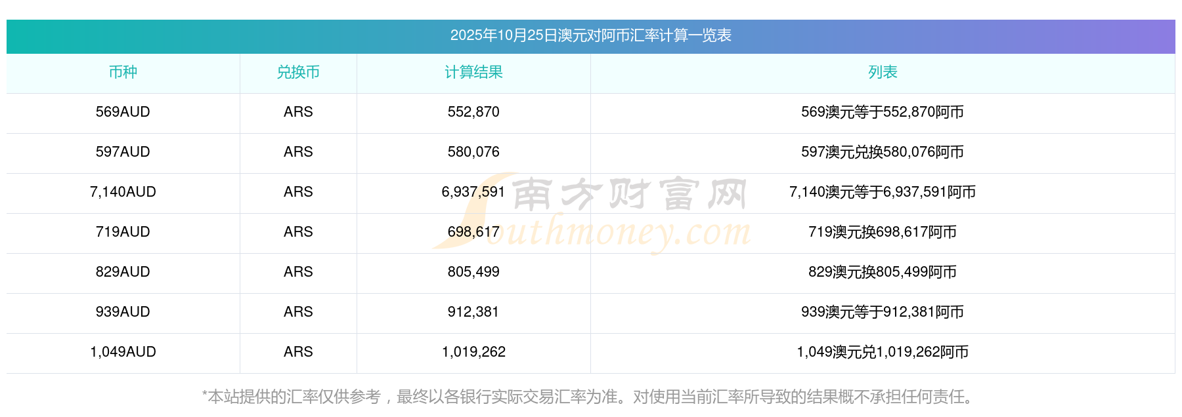Screen dimensions: 1182x417
Task: Click ARS in the 597AUD row
Action: click(298, 152)
